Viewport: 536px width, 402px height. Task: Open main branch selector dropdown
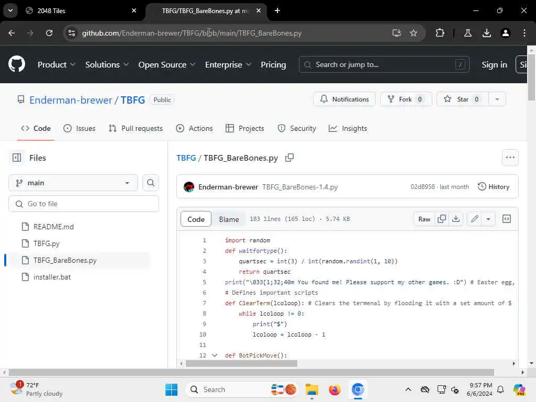coord(73,183)
